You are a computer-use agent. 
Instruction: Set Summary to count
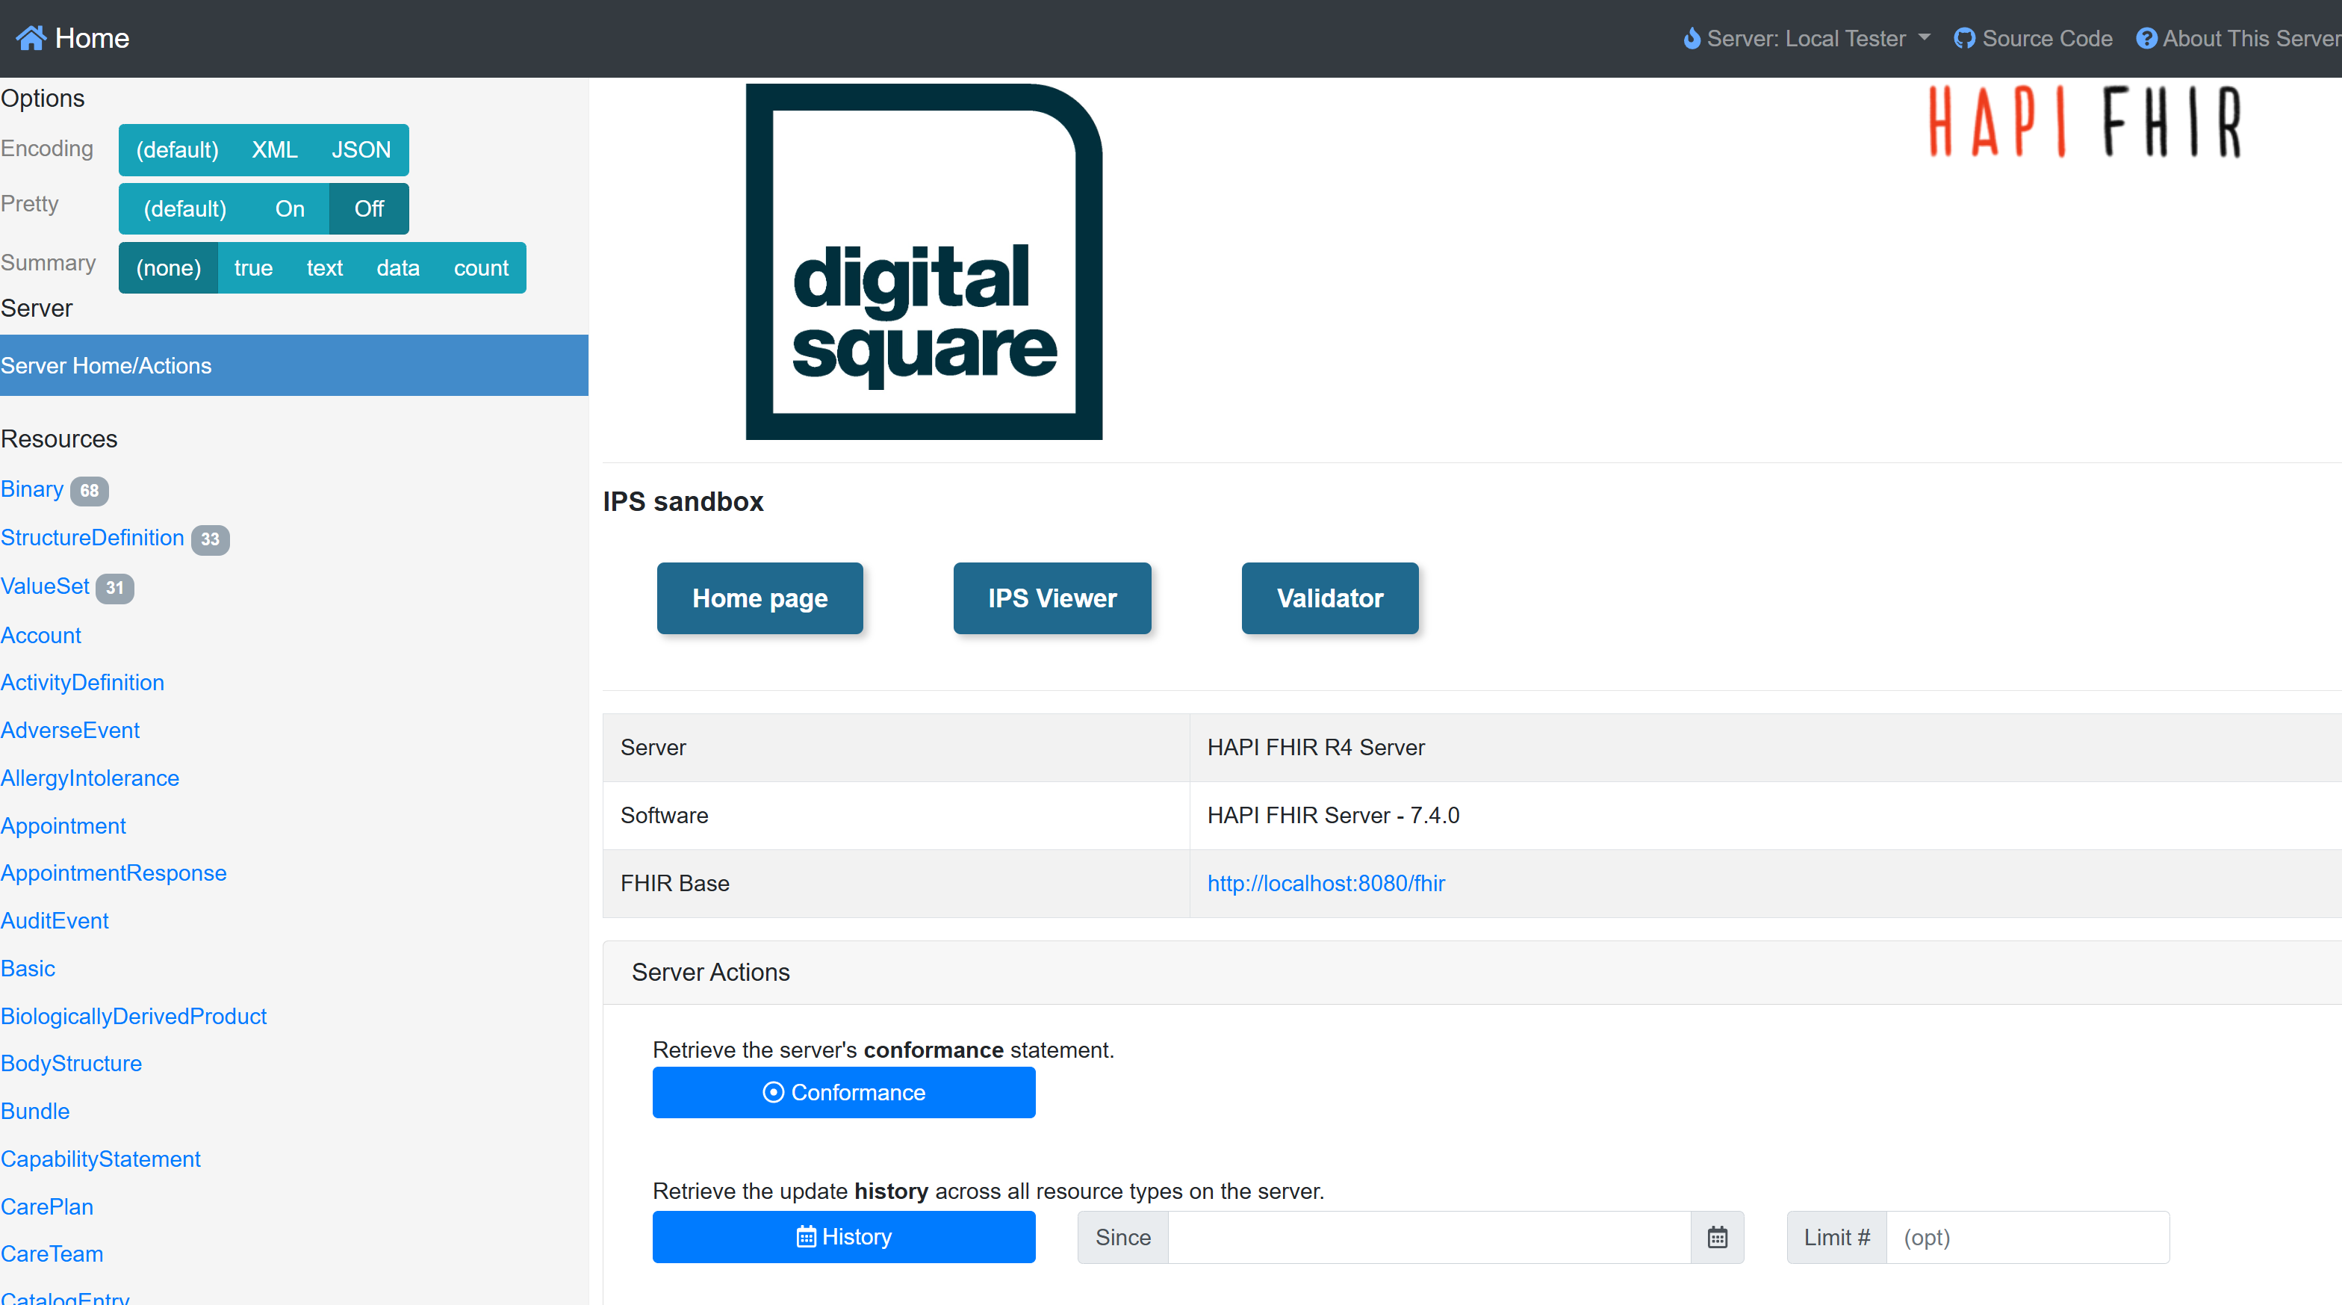tap(482, 268)
